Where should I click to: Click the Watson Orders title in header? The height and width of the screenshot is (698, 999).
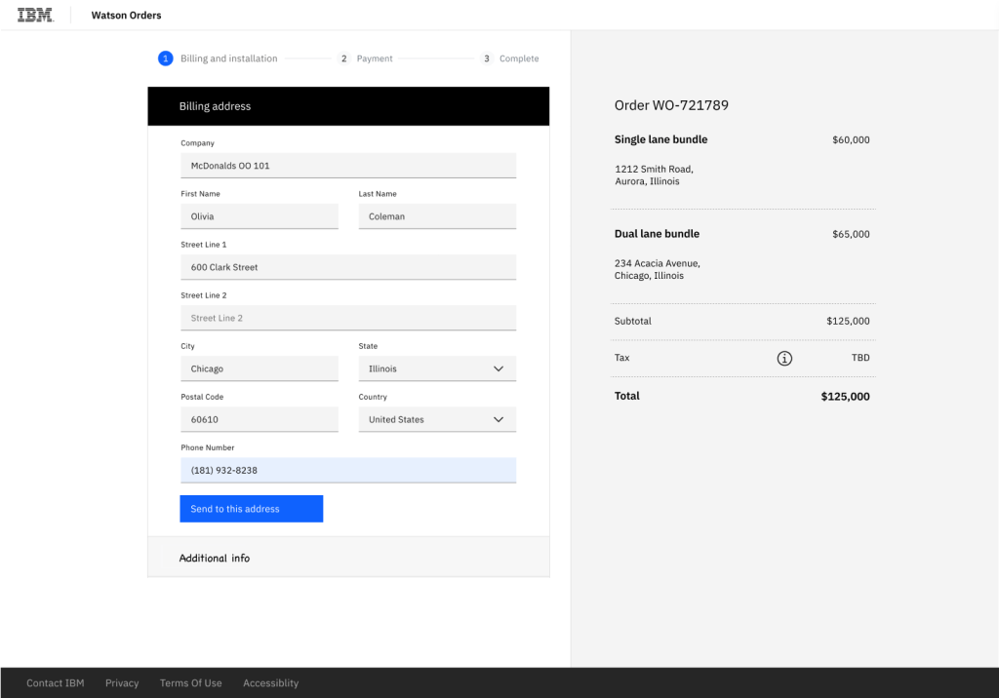point(127,16)
